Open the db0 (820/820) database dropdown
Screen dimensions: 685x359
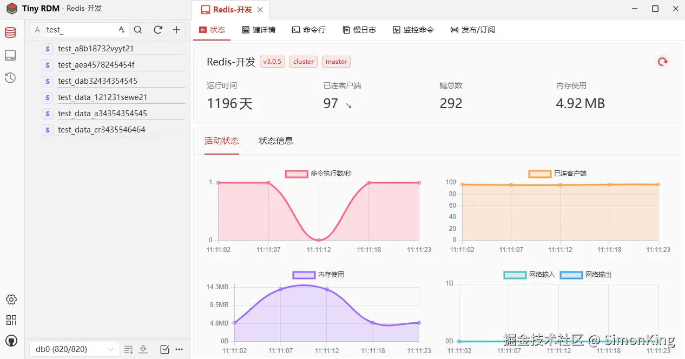(x=74, y=349)
